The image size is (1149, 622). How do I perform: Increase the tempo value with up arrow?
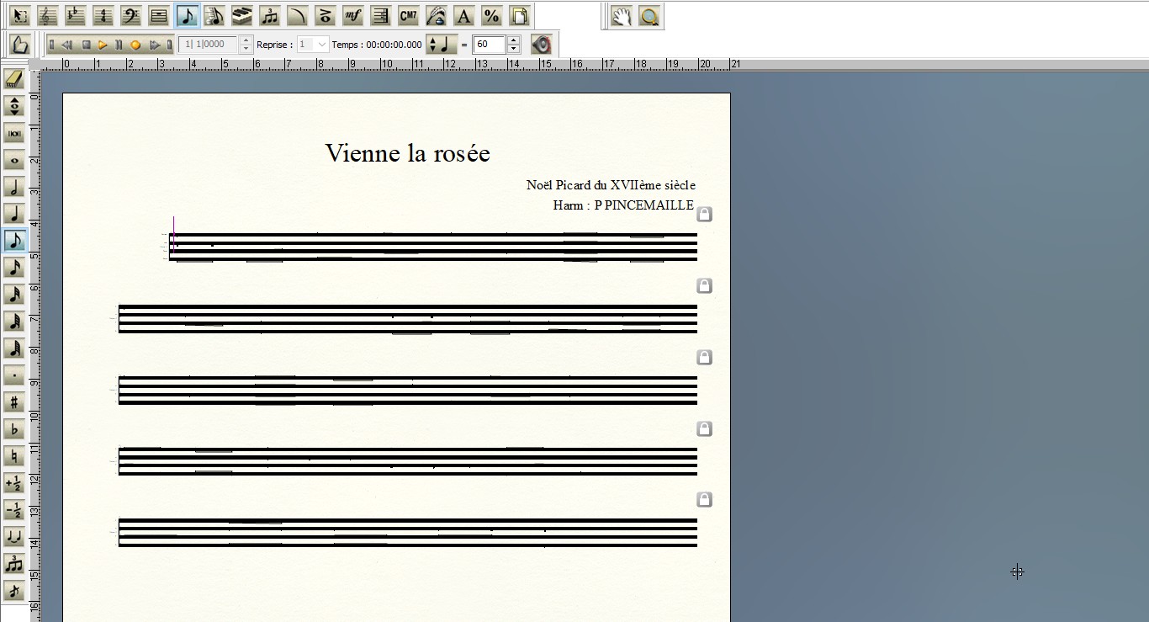click(x=514, y=40)
